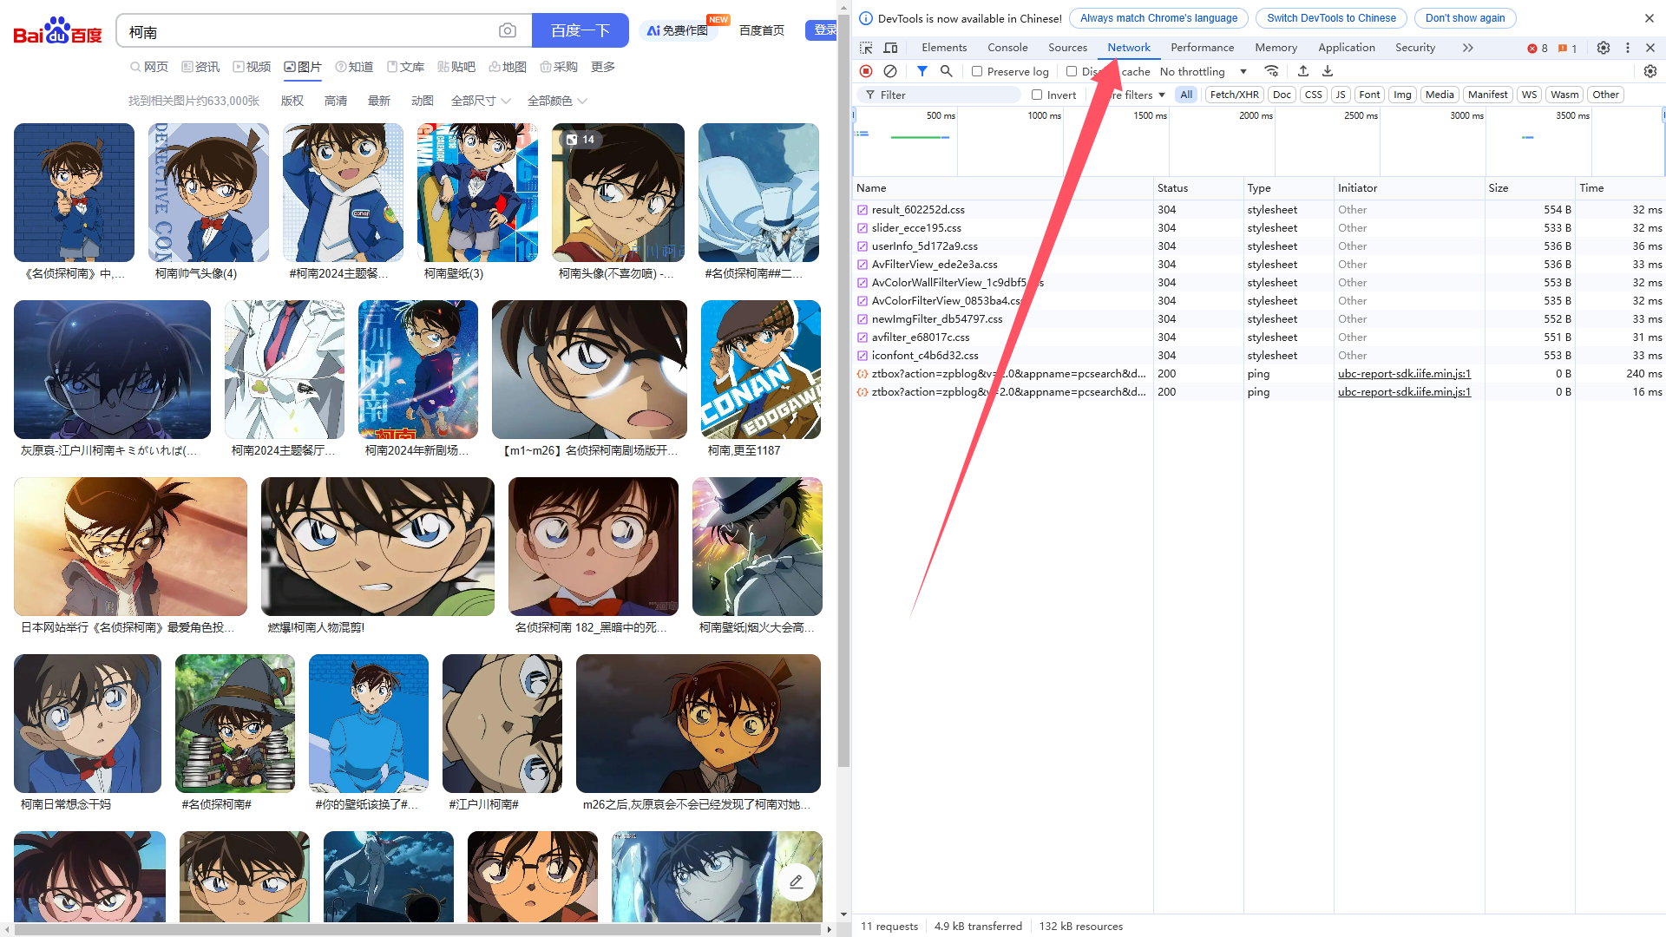Switch to the Console tab
1666x937 pixels.
point(1007,48)
